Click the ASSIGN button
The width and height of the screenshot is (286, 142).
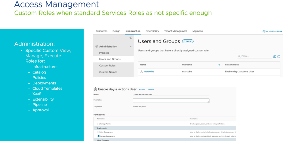tap(142, 89)
